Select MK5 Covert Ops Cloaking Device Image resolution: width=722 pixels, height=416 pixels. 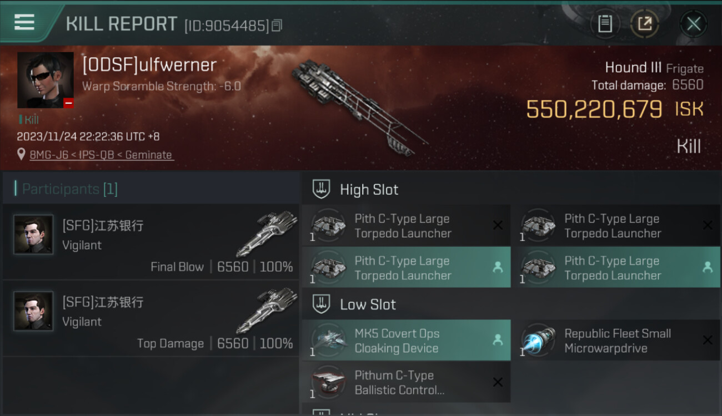tap(406, 341)
